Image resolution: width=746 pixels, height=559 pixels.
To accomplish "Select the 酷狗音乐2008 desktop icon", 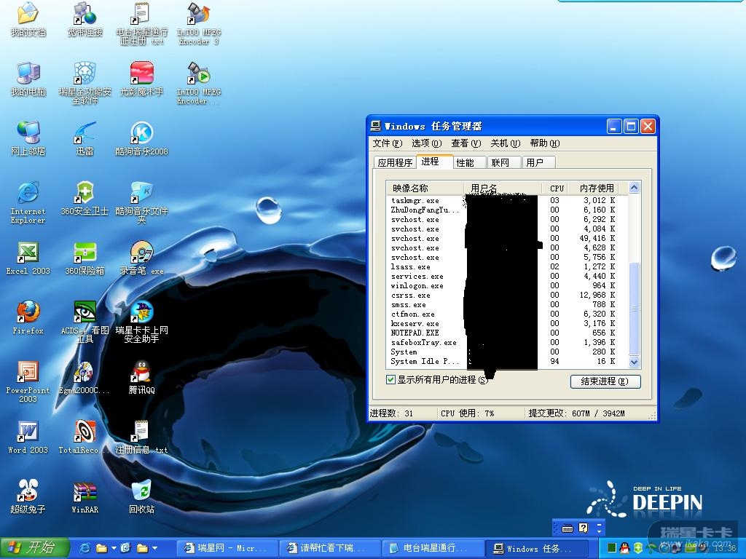I will [x=141, y=134].
